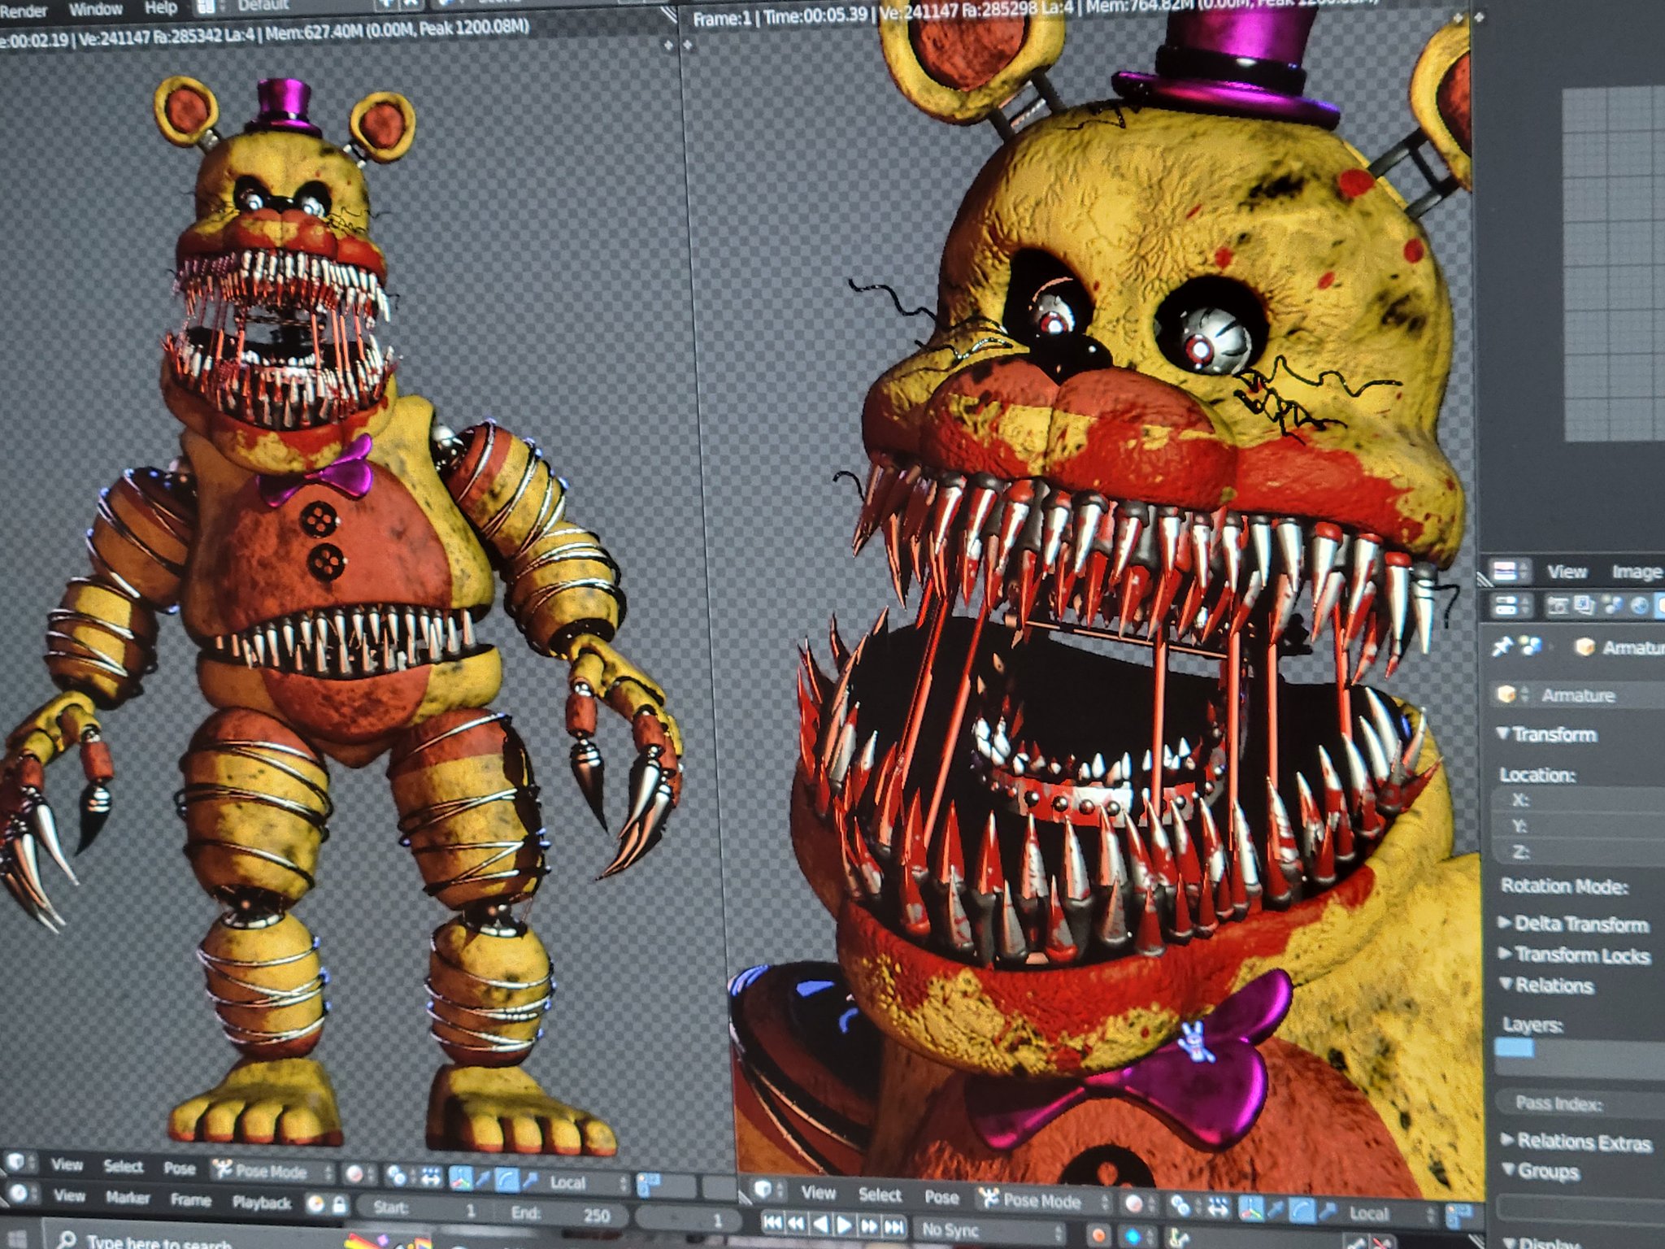Toggle manipulate center points in left viewport
Screen dimensions: 1665x1249
pyautogui.click(x=430, y=1177)
